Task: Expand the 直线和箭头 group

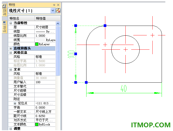Action: (x=11, y=49)
